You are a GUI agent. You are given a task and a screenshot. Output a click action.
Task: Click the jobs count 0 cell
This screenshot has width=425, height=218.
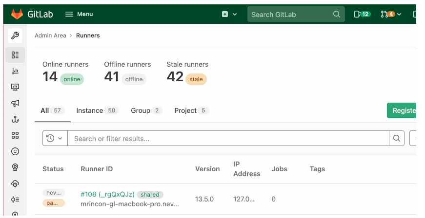pyautogui.click(x=273, y=199)
